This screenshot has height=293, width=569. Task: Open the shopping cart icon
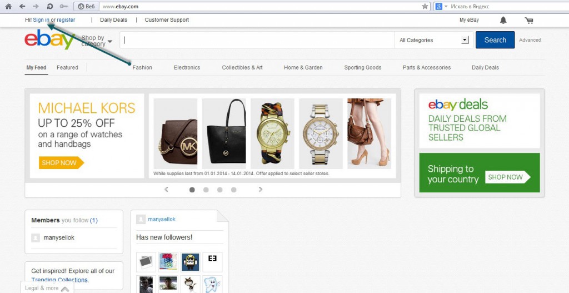[528, 20]
